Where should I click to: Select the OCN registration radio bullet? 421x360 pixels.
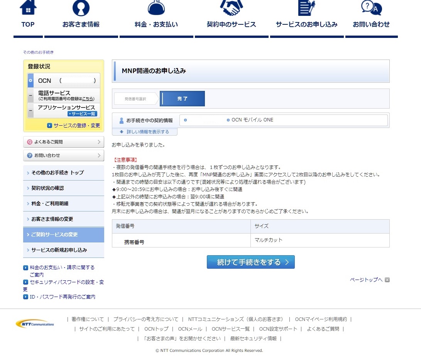(x=30, y=80)
